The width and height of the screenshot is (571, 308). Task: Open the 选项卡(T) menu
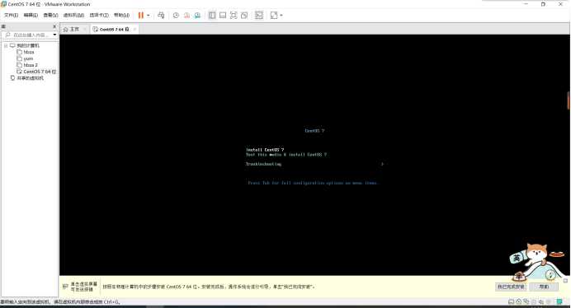99,15
